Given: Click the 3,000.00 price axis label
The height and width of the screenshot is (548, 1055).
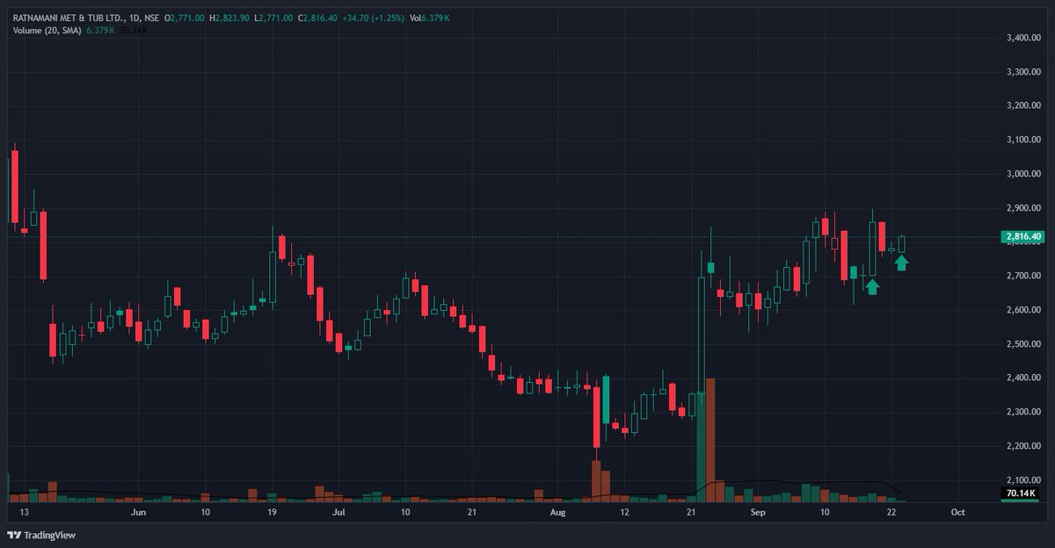Looking at the screenshot, I should pyautogui.click(x=1023, y=174).
